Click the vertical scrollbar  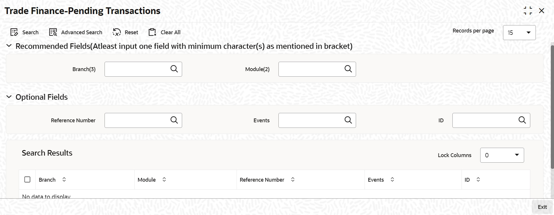(x=552, y=107)
